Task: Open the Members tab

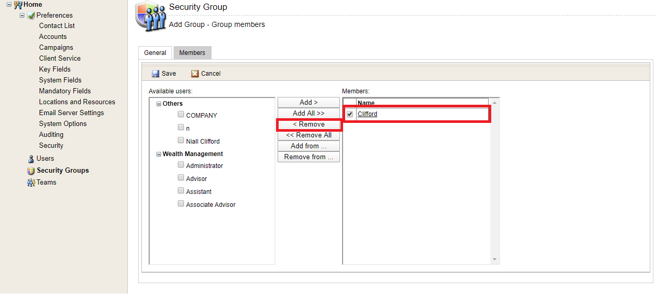Action: [192, 53]
